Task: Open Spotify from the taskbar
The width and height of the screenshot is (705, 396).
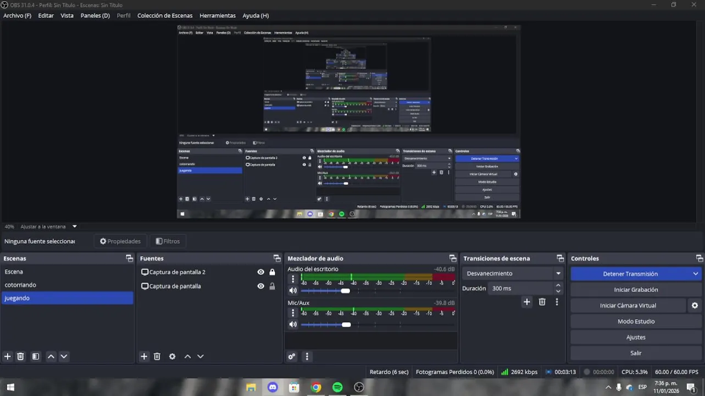Action: tap(337, 387)
